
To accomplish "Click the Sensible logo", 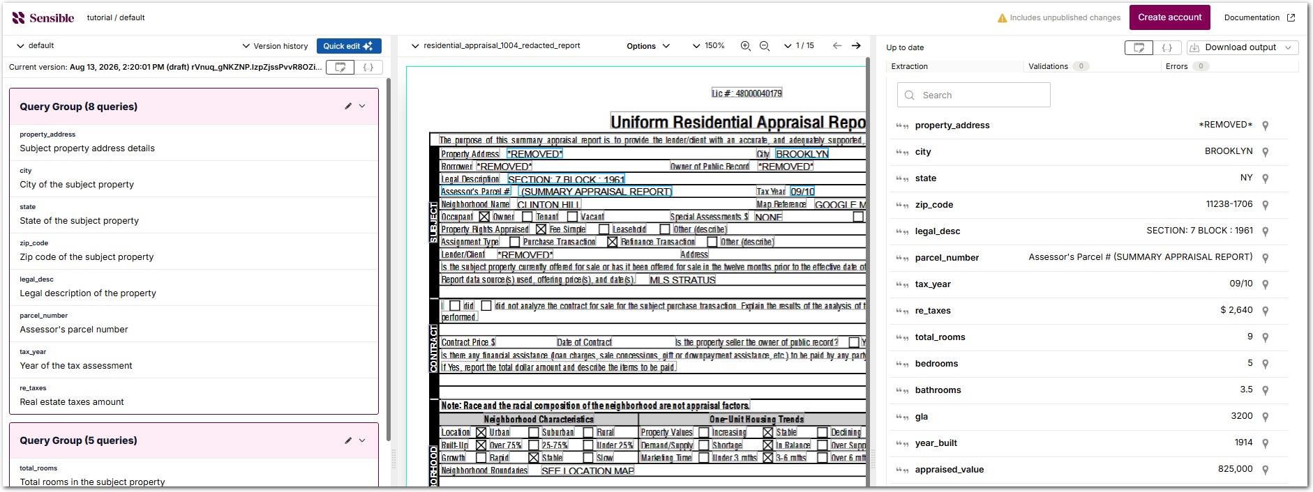I will [43, 17].
